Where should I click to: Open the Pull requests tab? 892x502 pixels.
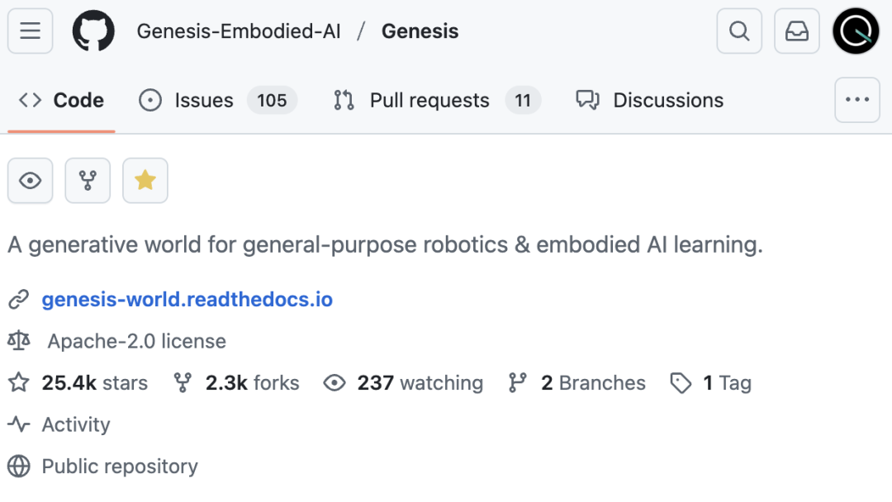(x=437, y=100)
